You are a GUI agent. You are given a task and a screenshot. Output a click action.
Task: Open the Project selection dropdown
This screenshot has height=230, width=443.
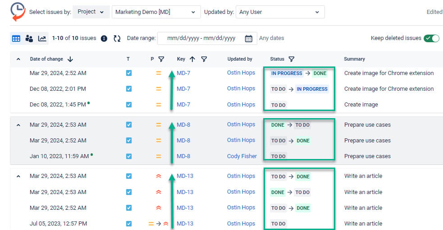[x=91, y=12]
